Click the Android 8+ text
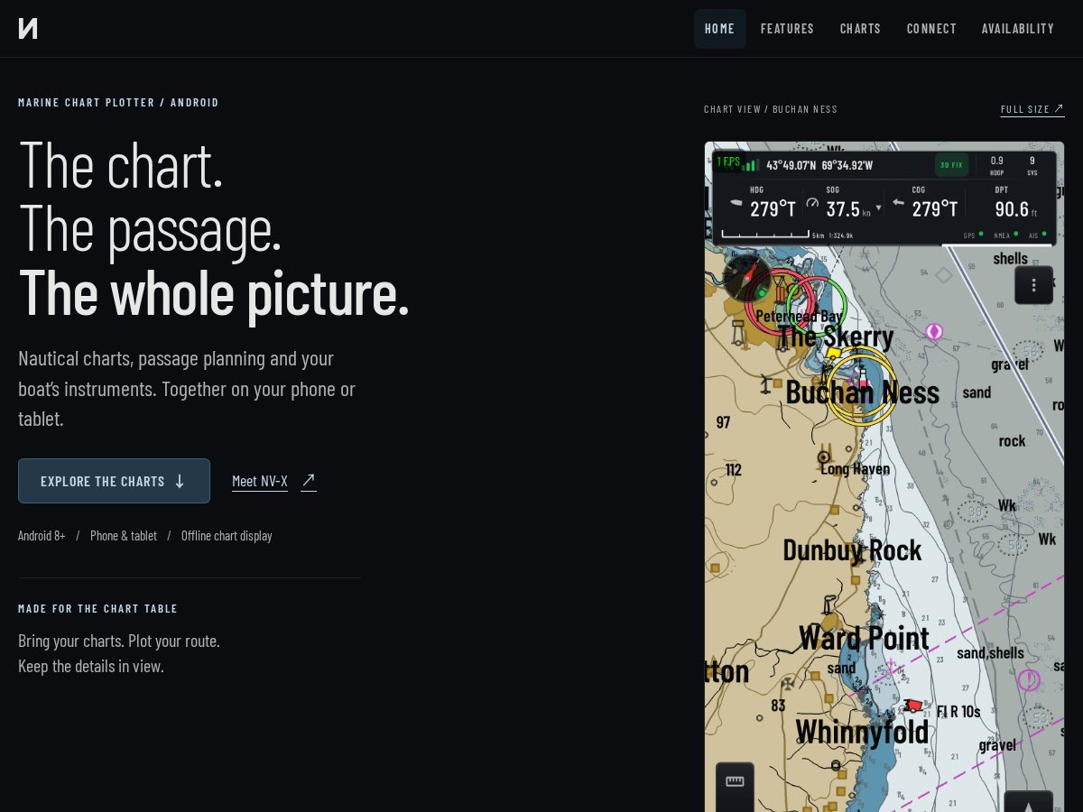The width and height of the screenshot is (1083, 812). [42, 535]
